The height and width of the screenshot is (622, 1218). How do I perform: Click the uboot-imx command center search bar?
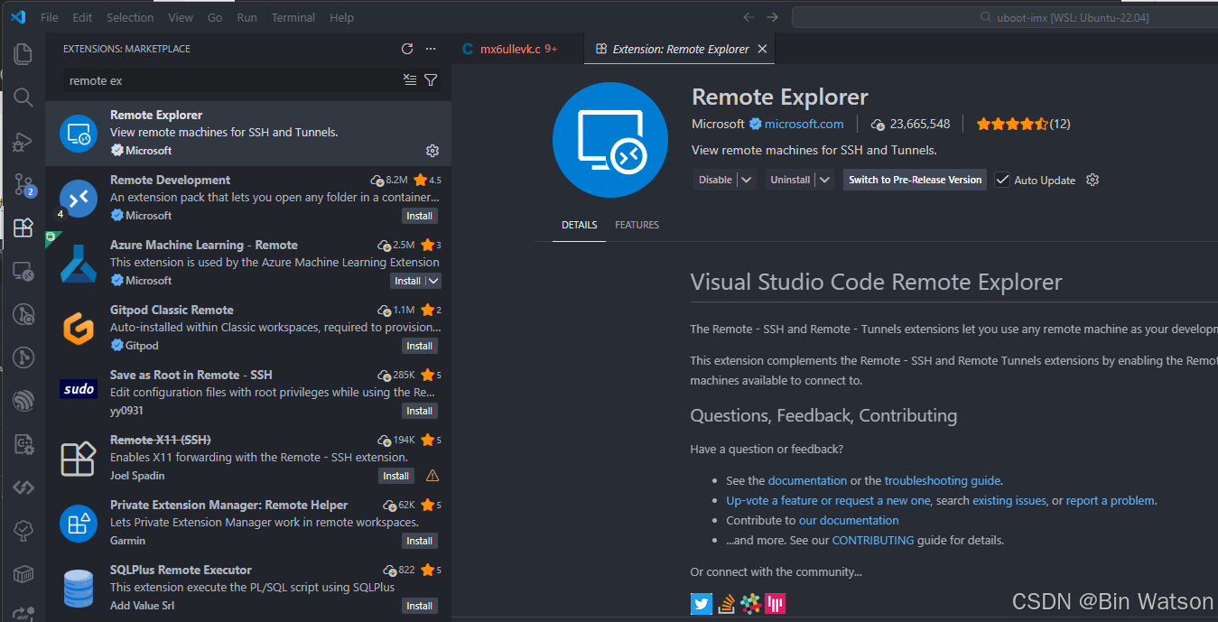click(1005, 17)
